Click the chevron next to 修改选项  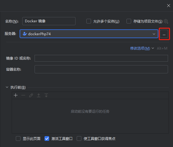coord(153,48)
